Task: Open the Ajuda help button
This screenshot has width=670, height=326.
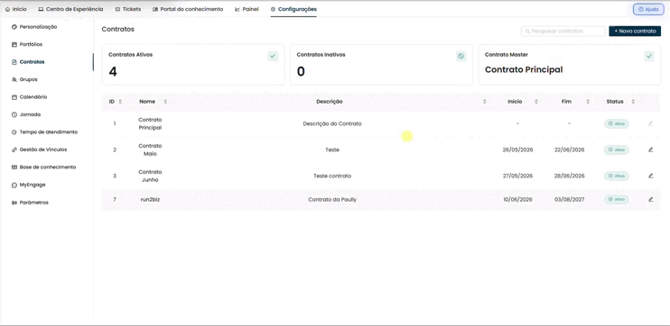Action: (x=648, y=9)
